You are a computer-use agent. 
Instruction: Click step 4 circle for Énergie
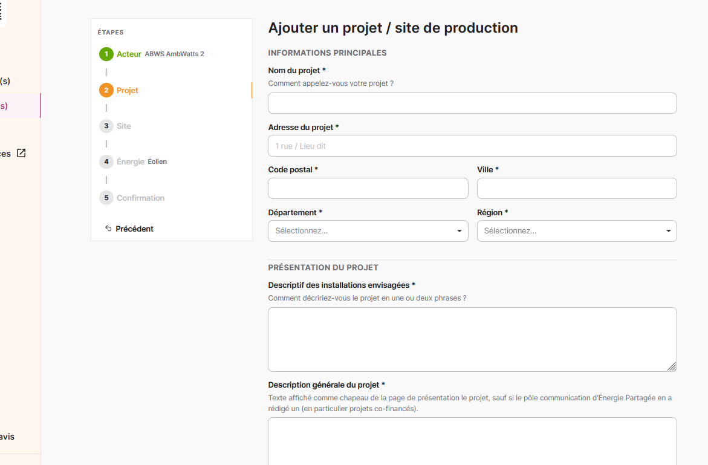[106, 161]
